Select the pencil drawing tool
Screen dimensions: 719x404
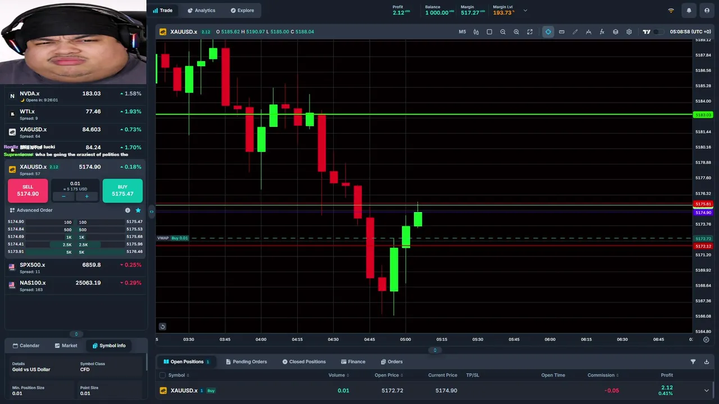point(575,32)
